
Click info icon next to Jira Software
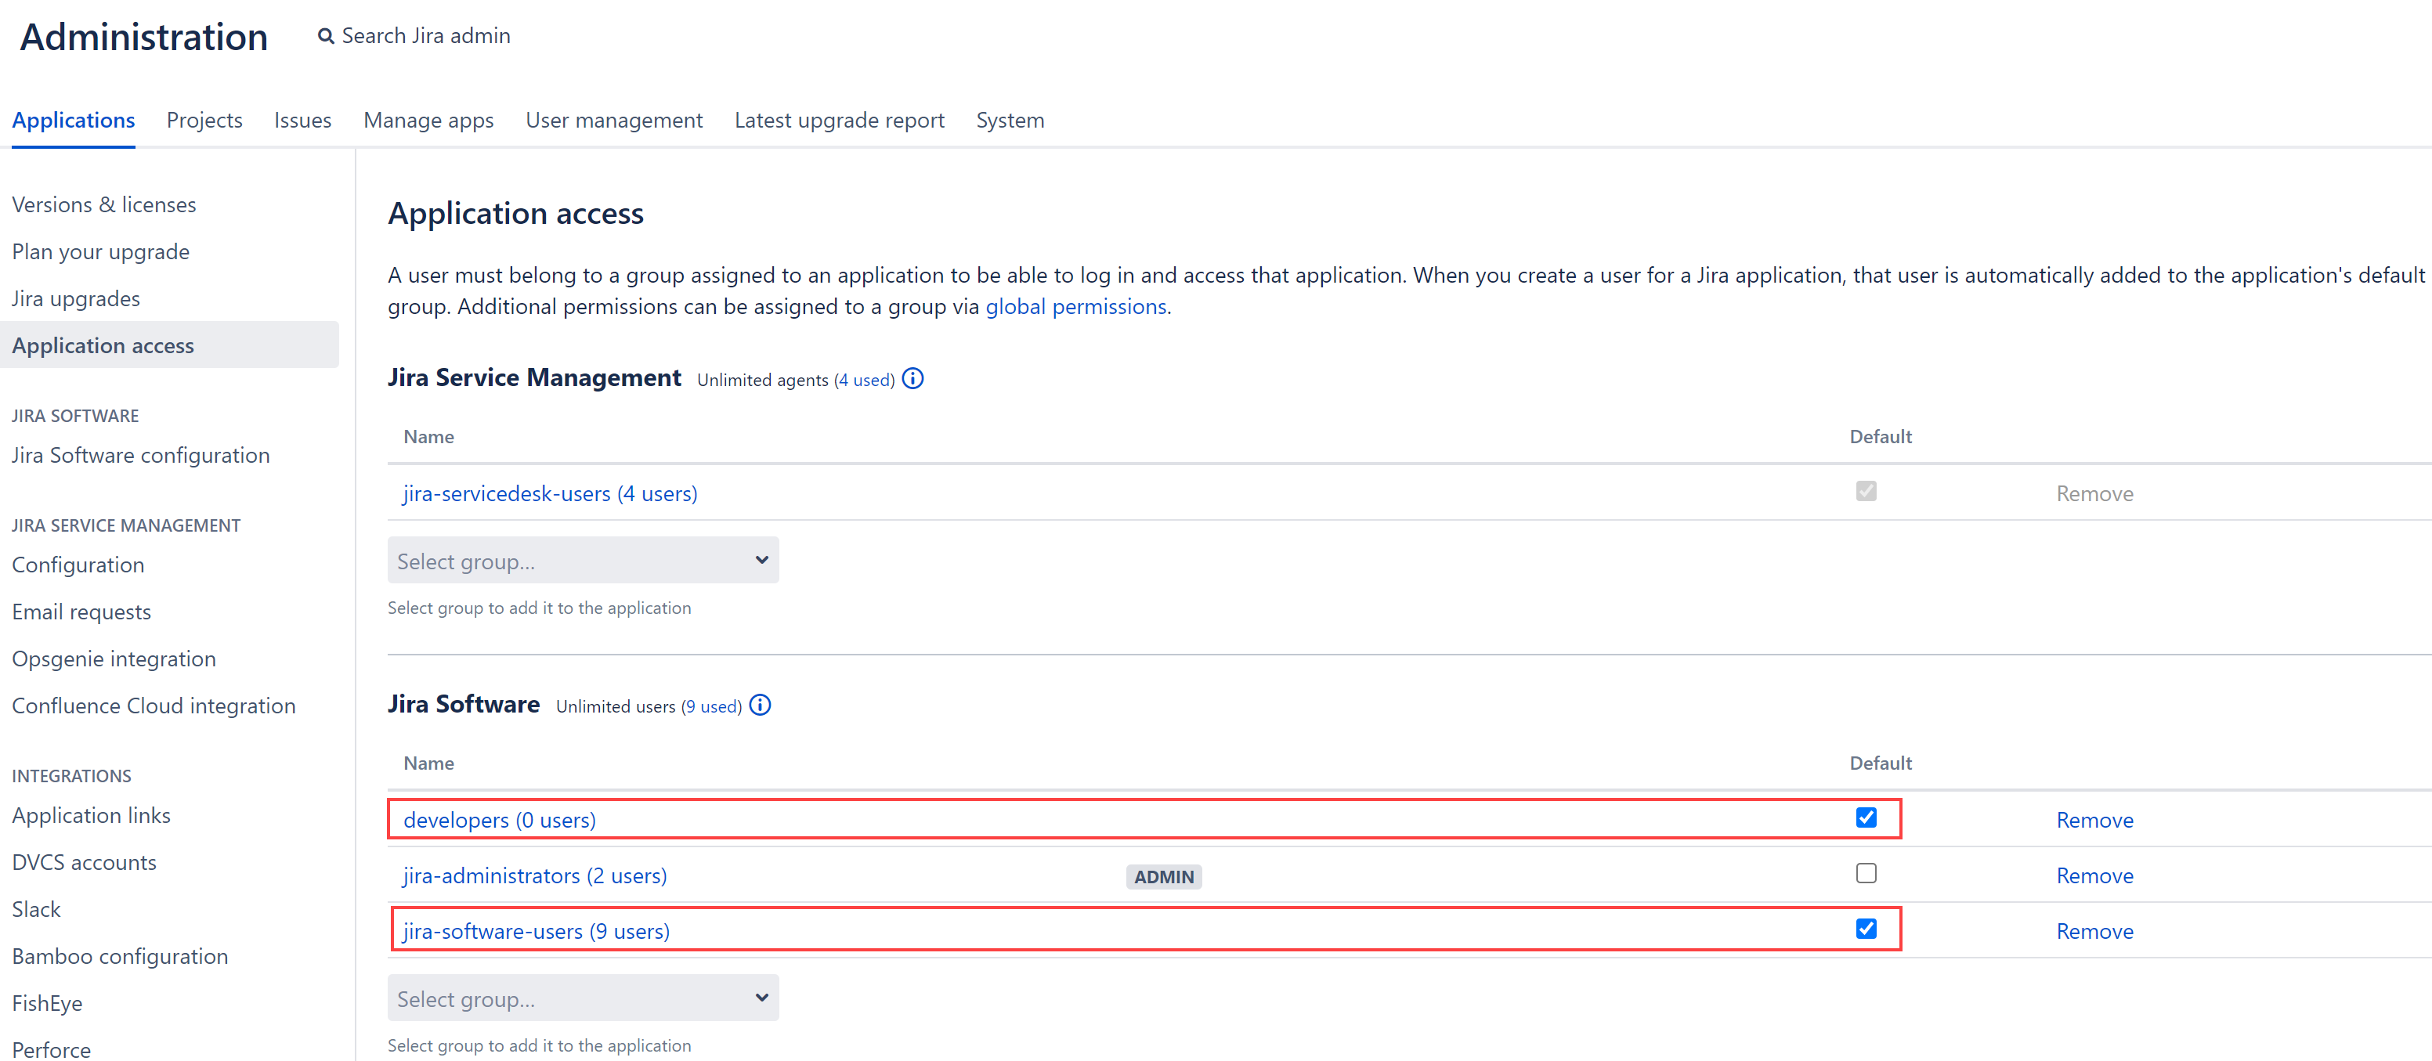759,706
